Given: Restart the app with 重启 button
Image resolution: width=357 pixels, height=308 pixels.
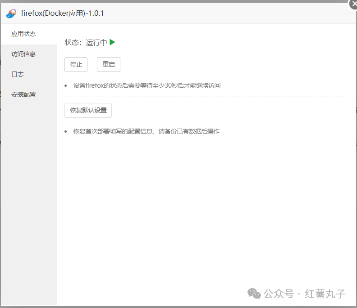Looking at the screenshot, I should pyautogui.click(x=109, y=64).
